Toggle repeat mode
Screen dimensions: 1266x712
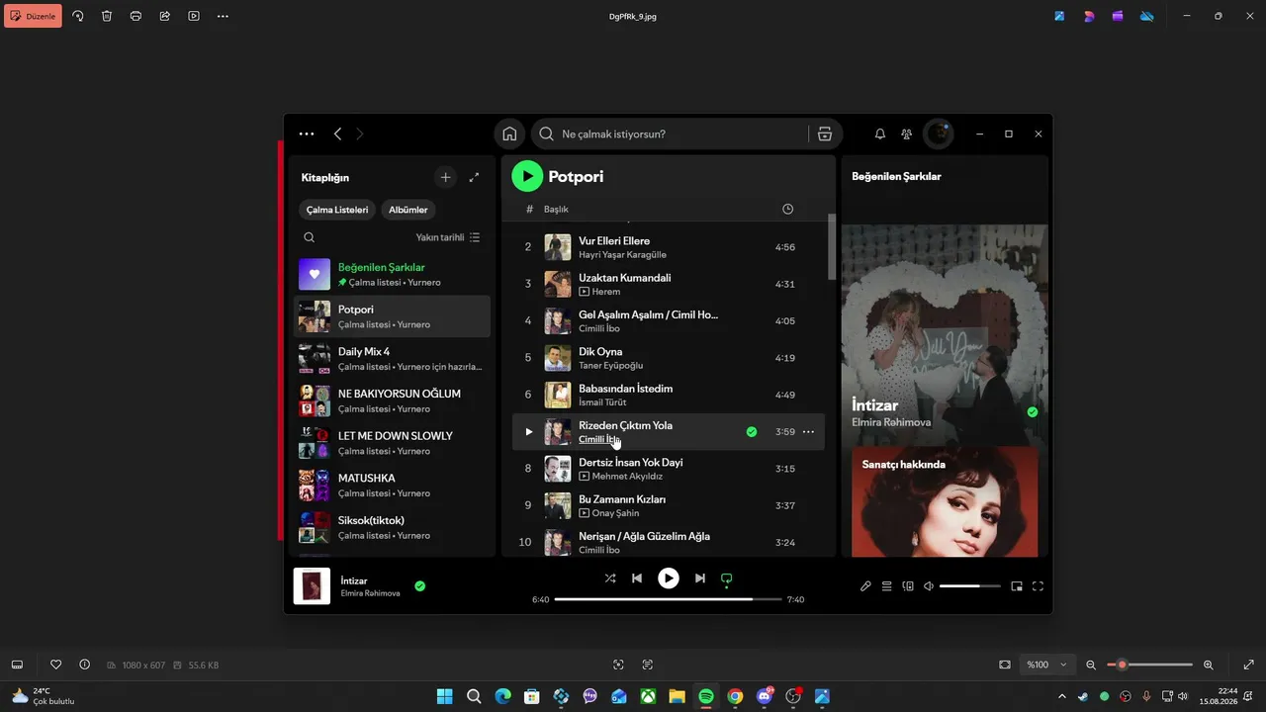[x=727, y=578]
